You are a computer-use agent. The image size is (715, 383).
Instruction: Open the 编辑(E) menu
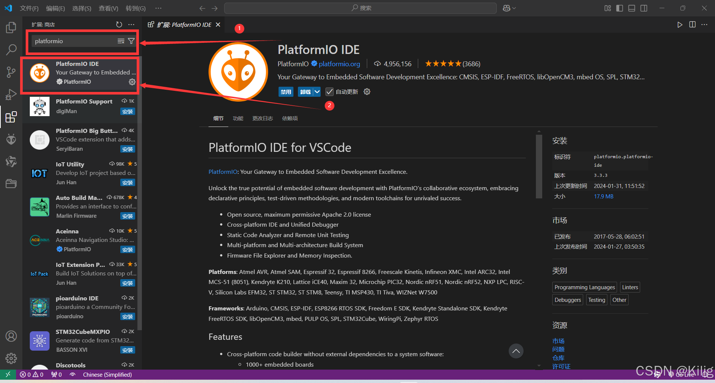(55, 8)
